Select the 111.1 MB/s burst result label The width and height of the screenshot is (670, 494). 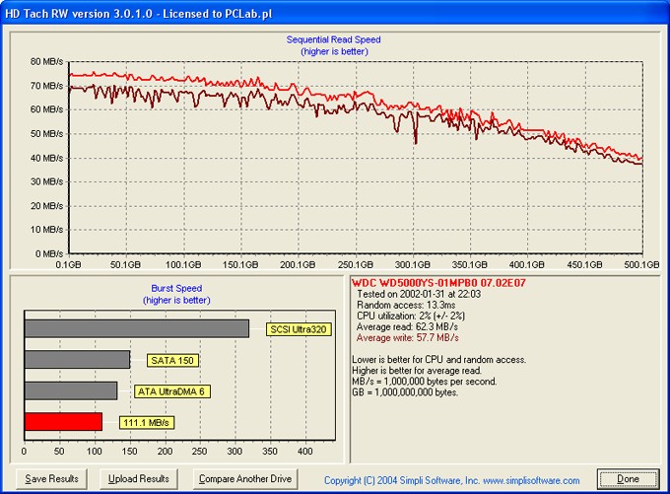[147, 423]
